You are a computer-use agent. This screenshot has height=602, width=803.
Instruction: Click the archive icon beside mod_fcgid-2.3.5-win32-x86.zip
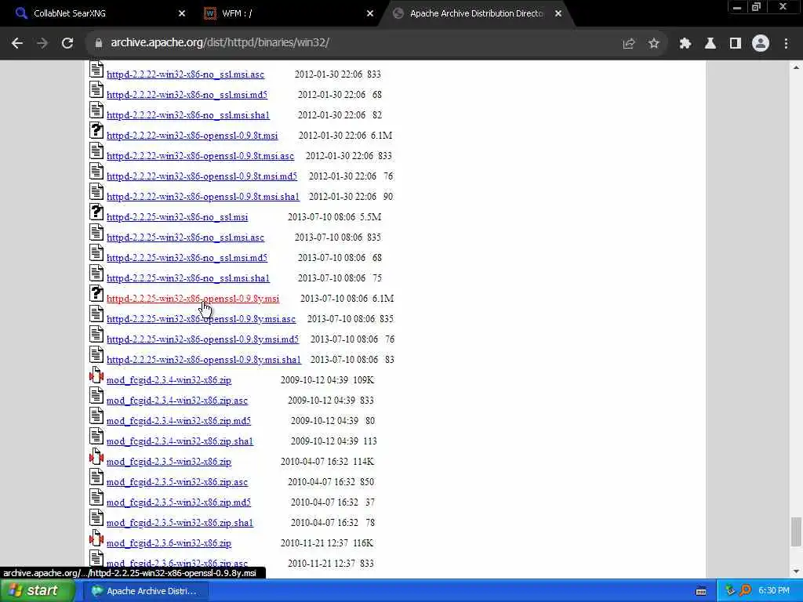pos(96,457)
